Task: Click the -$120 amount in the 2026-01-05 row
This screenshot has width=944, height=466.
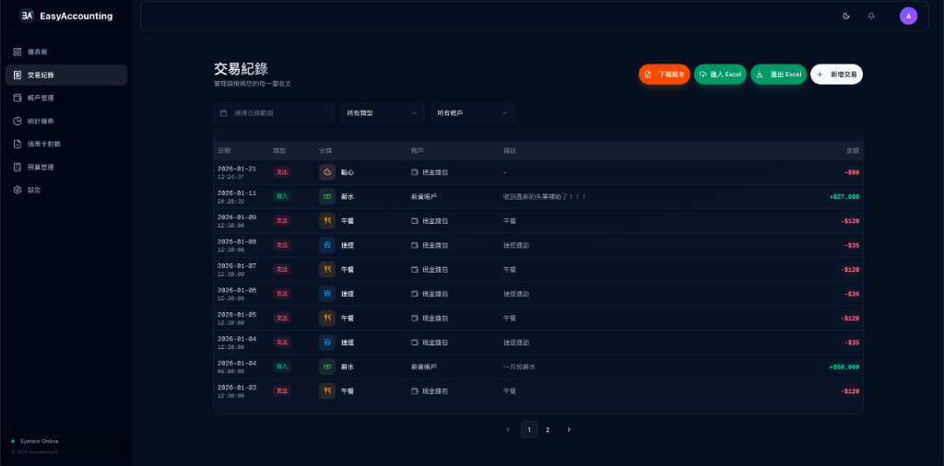Action: click(x=850, y=318)
